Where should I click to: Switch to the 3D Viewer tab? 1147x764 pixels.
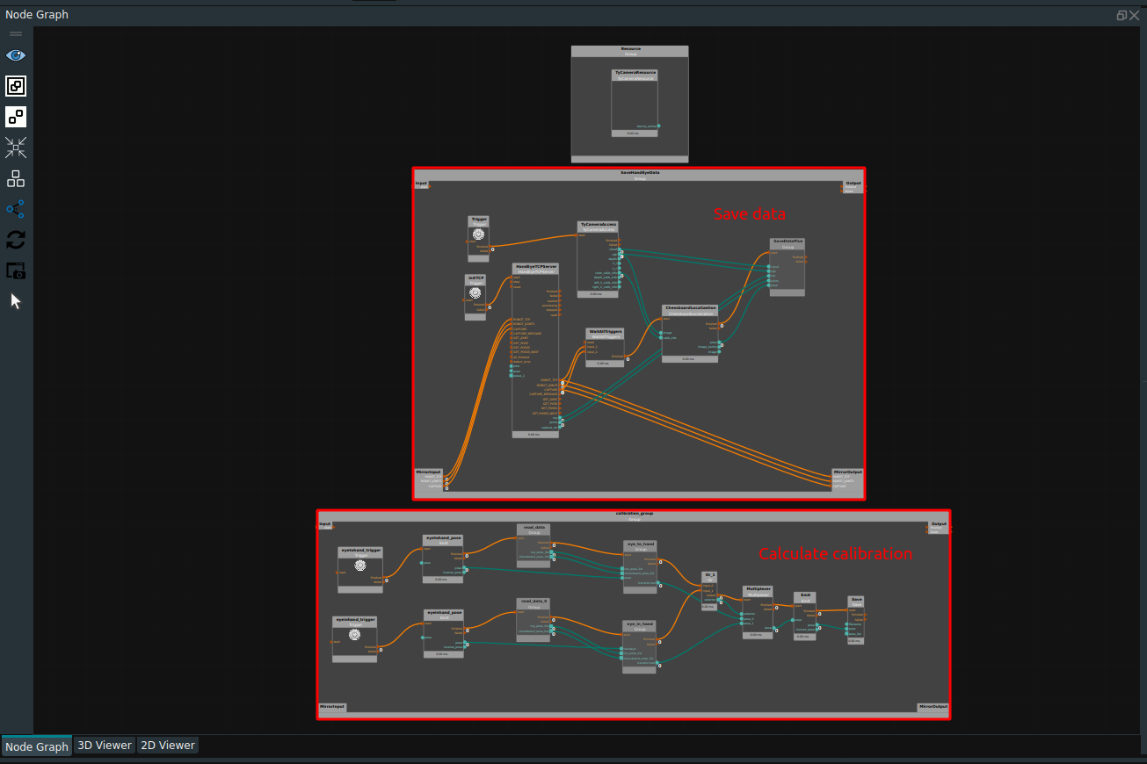(x=105, y=745)
